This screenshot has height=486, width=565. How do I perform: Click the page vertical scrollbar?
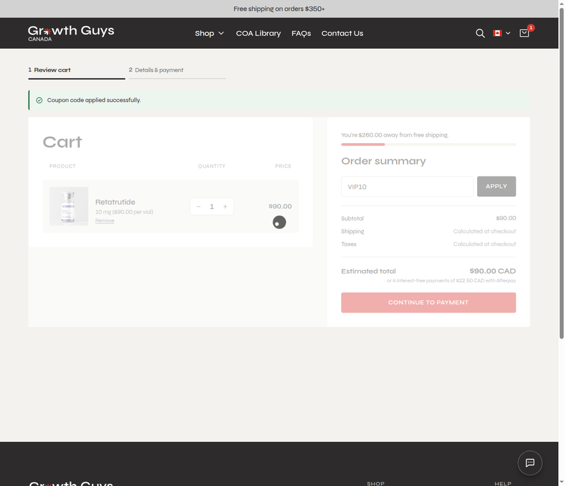(x=561, y=173)
